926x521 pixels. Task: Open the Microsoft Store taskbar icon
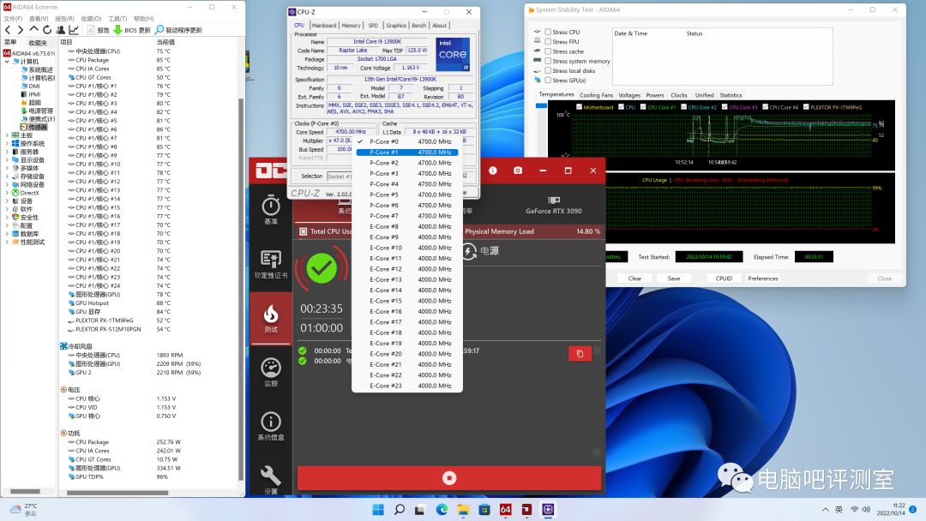coord(484,509)
